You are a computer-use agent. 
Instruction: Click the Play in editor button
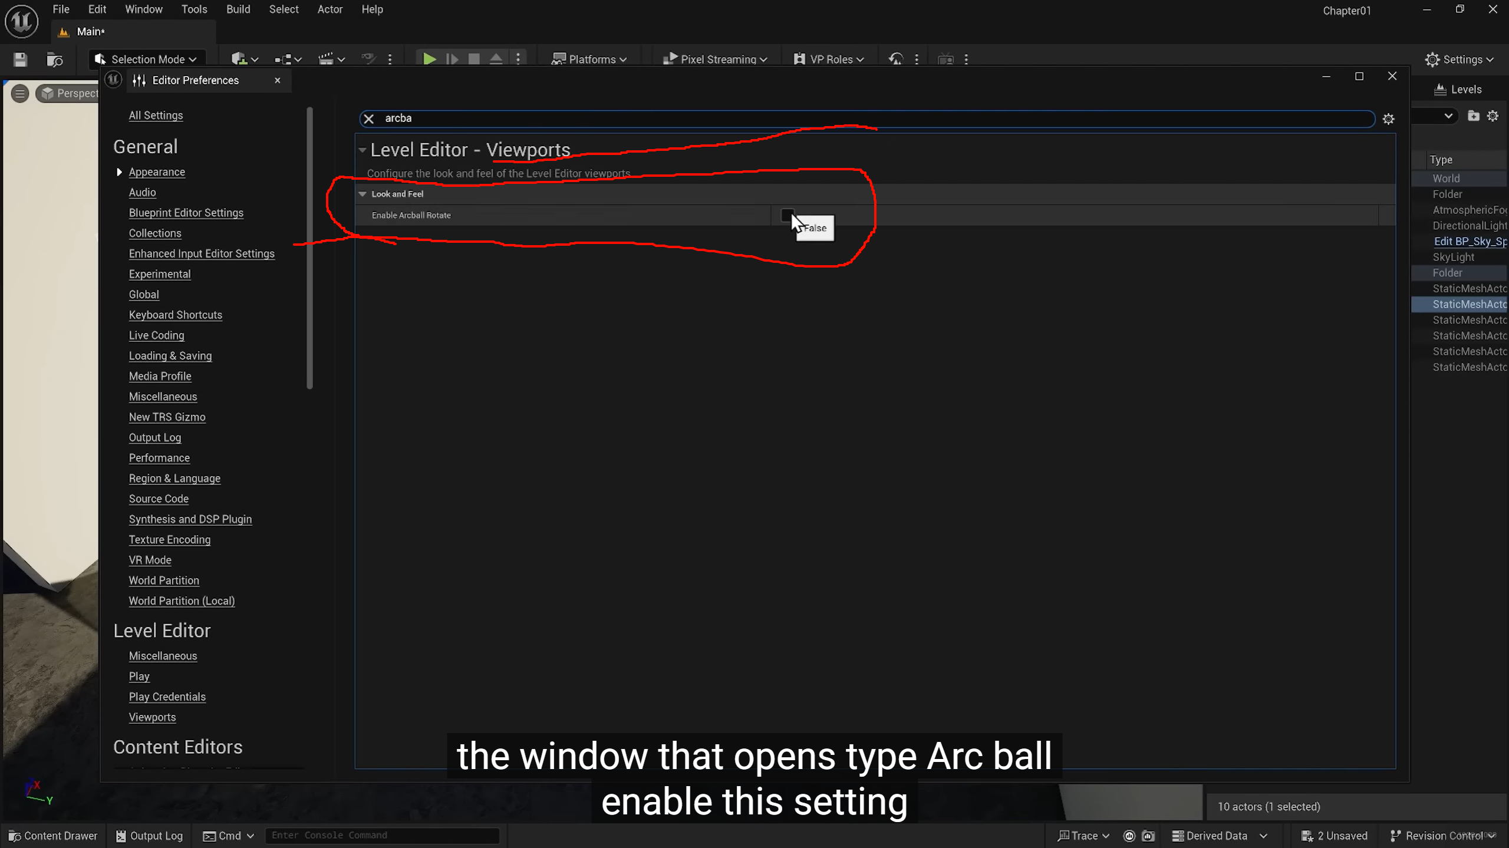click(429, 59)
